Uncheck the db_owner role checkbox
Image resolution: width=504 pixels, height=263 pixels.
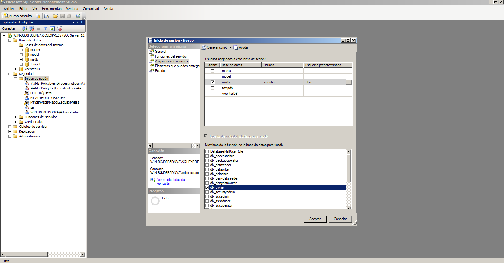207,187
